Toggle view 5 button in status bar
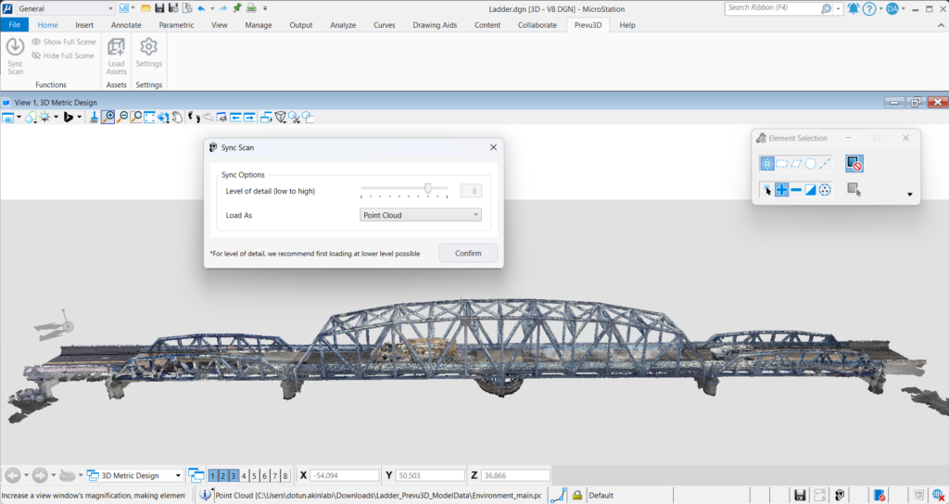The height and width of the screenshot is (504, 949). (254, 475)
